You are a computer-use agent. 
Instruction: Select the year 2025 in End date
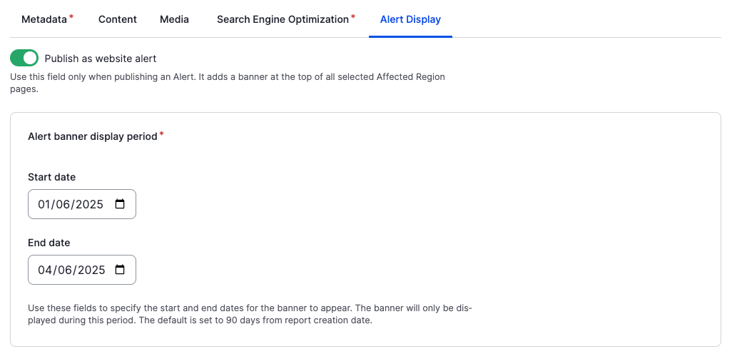(x=89, y=270)
